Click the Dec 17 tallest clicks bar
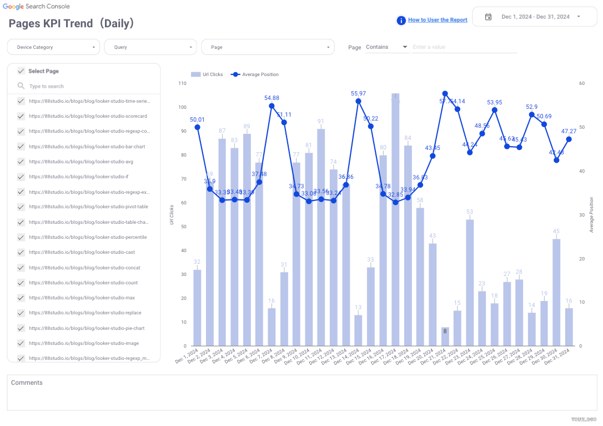The height and width of the screenshot is (426, 603). point(395,222)
